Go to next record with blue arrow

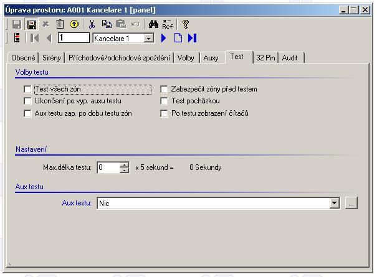[164, 39]
